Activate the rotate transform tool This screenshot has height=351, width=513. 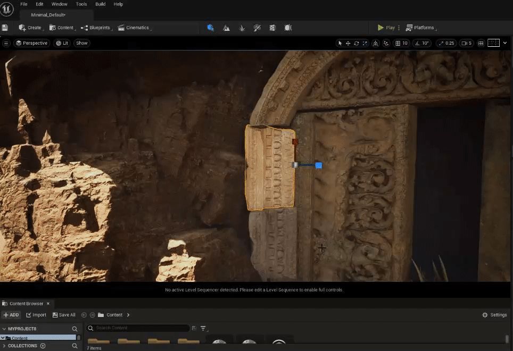coord(357,43)
